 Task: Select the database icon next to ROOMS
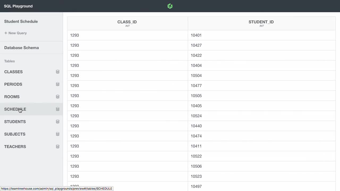point(57,97)
